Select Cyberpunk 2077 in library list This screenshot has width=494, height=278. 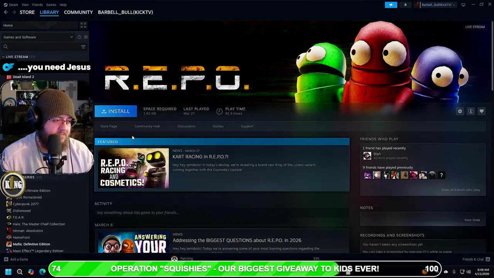[x=25, y=204]
